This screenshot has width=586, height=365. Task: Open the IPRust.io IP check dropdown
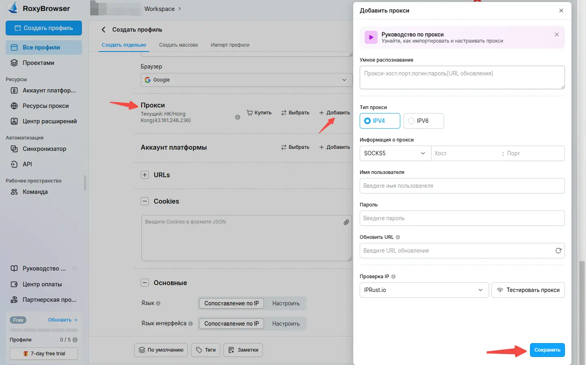(424, 290)
